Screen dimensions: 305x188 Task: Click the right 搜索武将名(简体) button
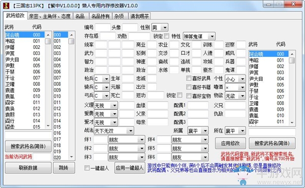click(x=272, y=143)
